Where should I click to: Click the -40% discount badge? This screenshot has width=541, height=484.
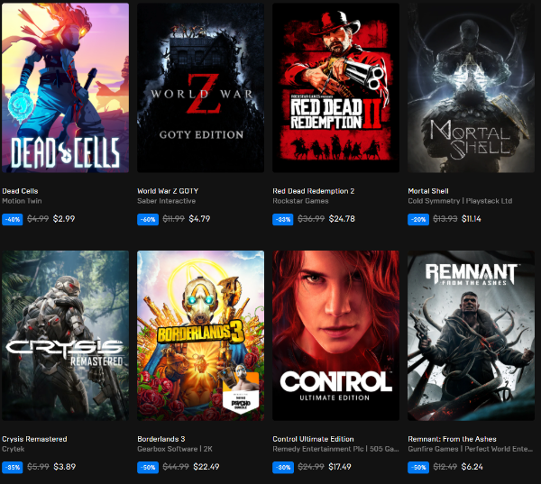(x=13, y=219)
